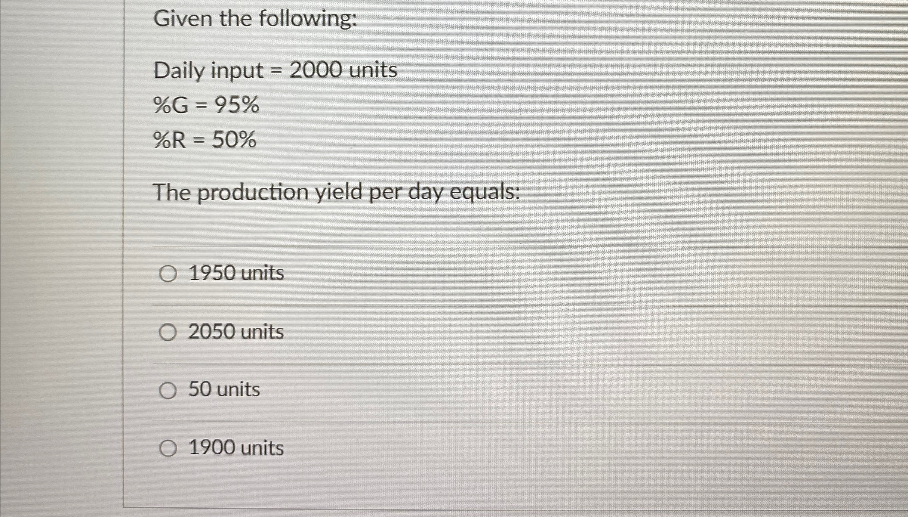Screen dimensions: 908x517
Task: Select the 1900 units radio button
Action: pos(169,448)
